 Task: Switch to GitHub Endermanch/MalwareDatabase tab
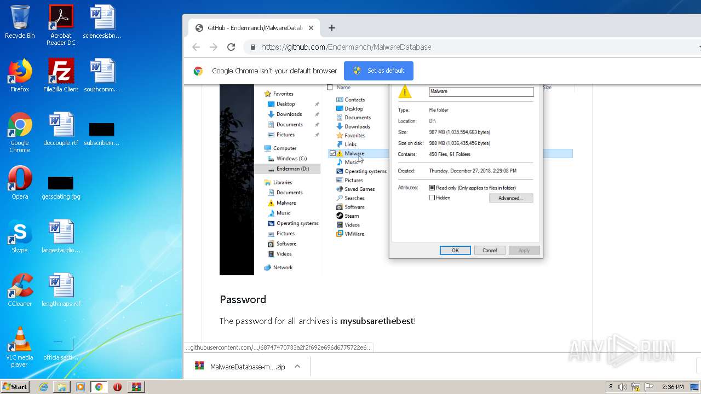[x=254, y=28]
